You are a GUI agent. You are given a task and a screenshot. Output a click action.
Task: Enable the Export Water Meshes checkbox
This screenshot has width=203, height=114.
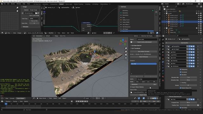[x=131, y=87]
